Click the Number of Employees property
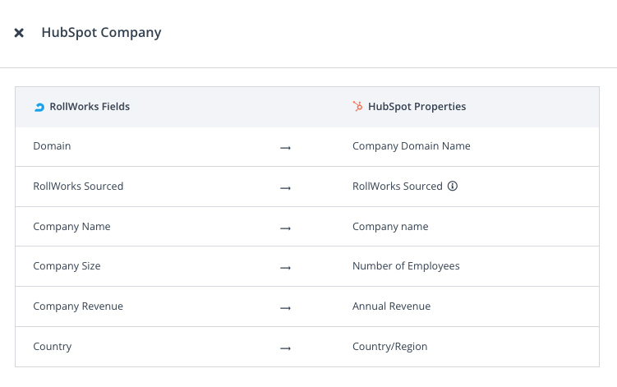Screen dimensions: 617x387 coord(406,266)
